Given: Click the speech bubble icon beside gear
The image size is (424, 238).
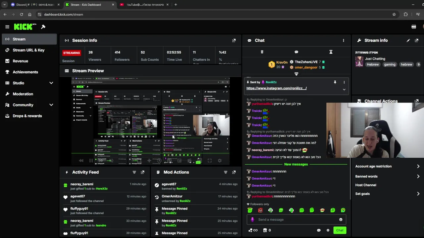Looking at the screenshot, I should tap(319, 230).
